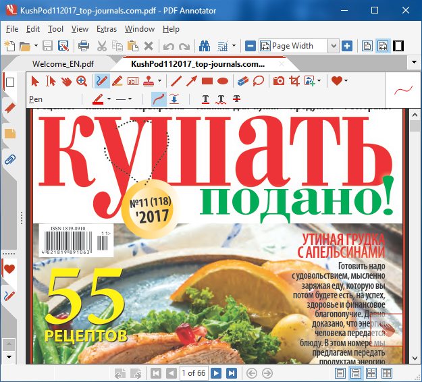Select the Pen tool
This screenshot has width=422, height=382.
point(102,81)
